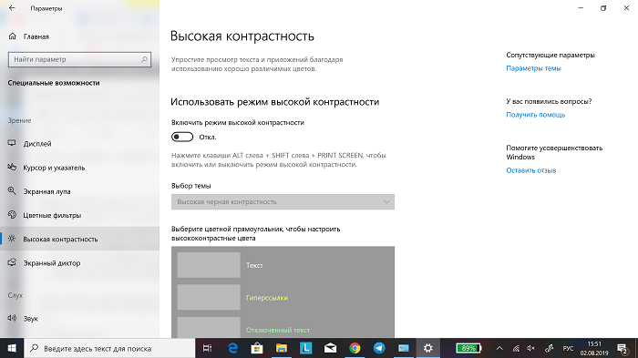Open Курсор и указатель section
The image size is (638, 358).
coord(80,168)
